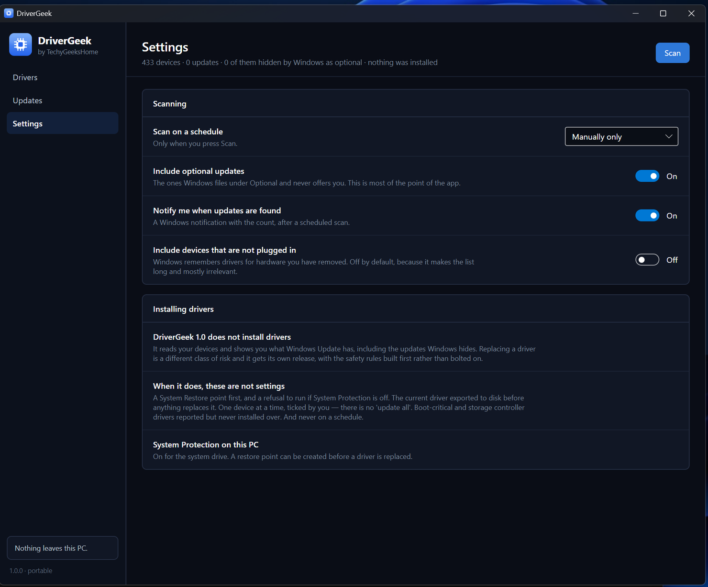
Task: Click the 'Include optional updates' label
Action: point(199,171)
